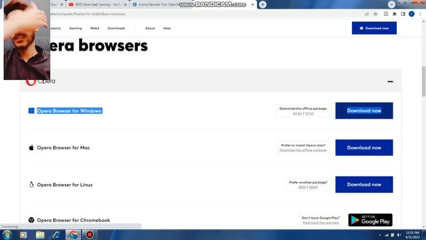This screenshot has width=426, height=240.
Task: Open the Downloads menu item
Action: click(116, 28)
